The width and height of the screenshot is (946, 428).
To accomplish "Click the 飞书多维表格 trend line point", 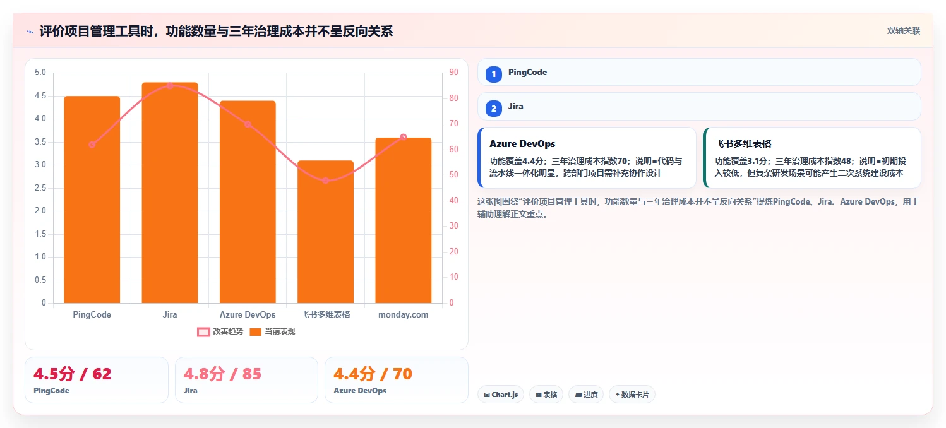I will click(x=326, y=181).
